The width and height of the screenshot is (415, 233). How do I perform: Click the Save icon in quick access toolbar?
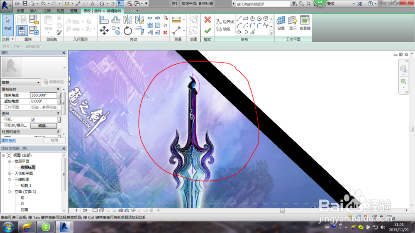24,3
